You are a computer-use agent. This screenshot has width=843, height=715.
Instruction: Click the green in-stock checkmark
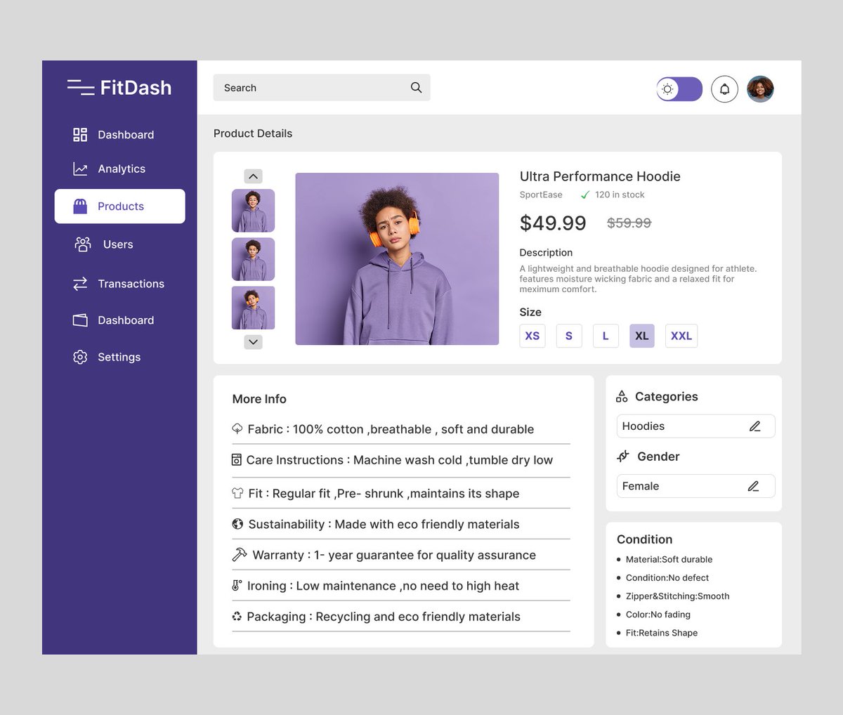pos(584,195)
